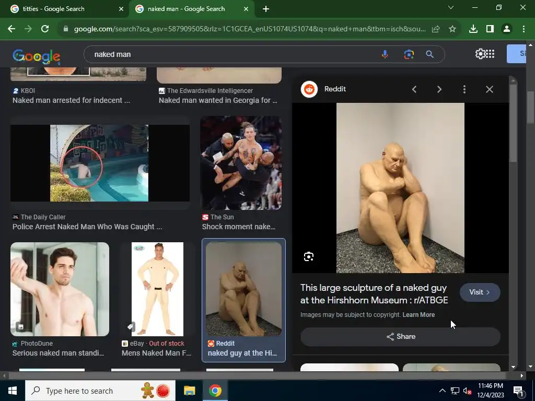Open File Explorer from the taskbar
535x401 pixels.
click(x=189, y=391)
